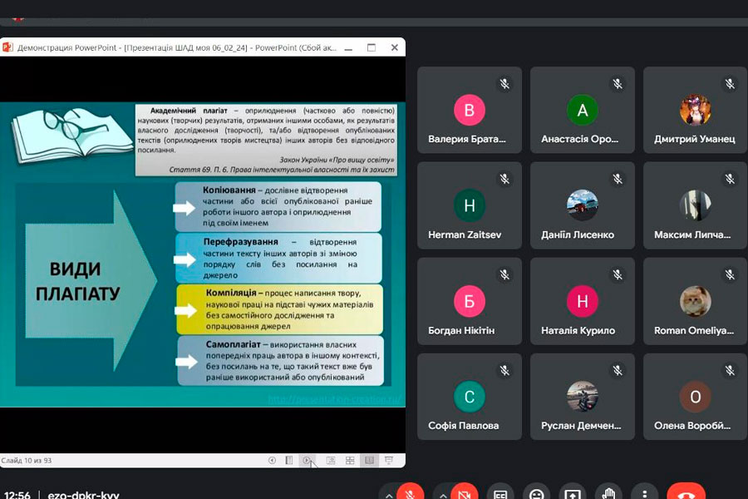Image resolution: width=748 pixels, height=499 pixels.
Task: Click the Валерия Брата... participant tile
Action: 470,110
